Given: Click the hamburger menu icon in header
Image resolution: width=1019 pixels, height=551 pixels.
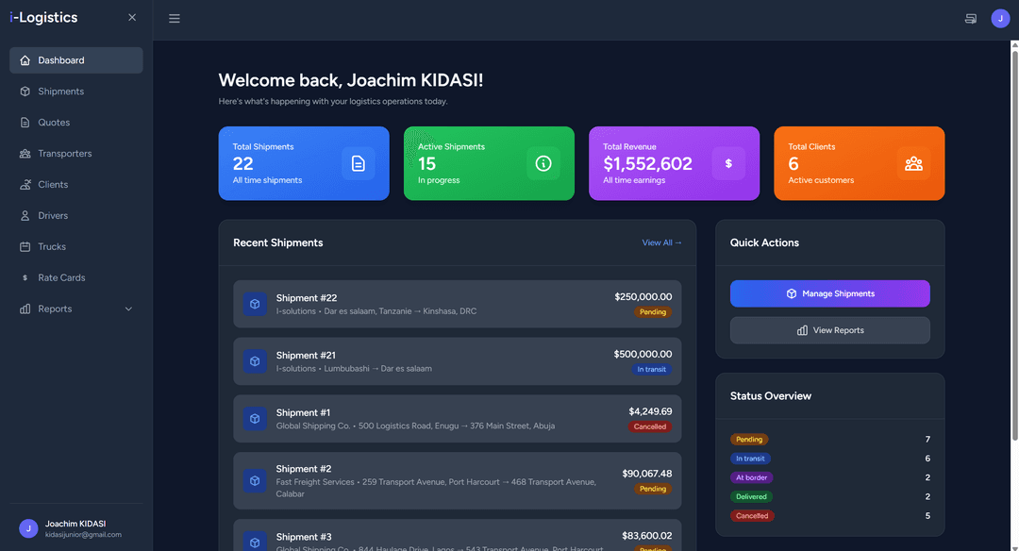Looking at the screenshot, I should point(175,19).
